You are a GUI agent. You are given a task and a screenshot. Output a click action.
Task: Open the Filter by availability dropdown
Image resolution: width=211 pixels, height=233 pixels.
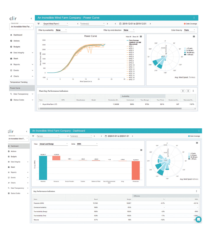click(x=61, y=30)
